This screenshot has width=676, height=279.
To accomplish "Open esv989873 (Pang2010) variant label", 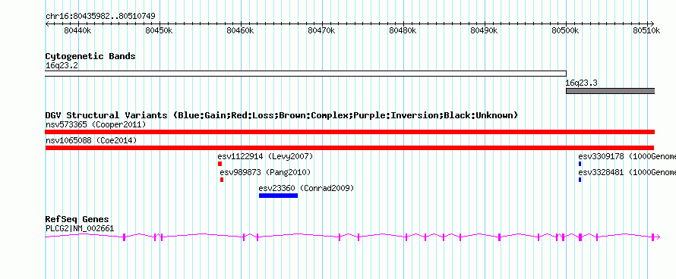I will [266, 173].
